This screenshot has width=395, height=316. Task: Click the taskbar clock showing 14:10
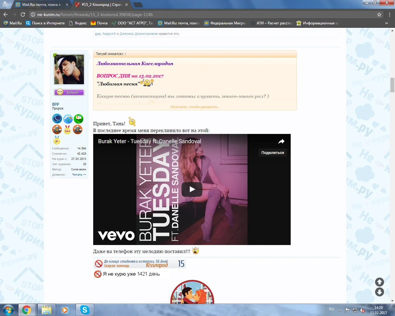pos(378,310)
